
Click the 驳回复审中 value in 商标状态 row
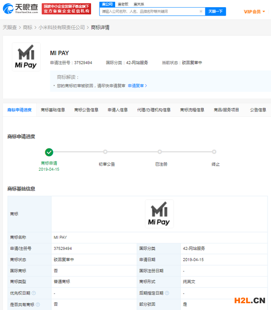[x=64, y=260]
